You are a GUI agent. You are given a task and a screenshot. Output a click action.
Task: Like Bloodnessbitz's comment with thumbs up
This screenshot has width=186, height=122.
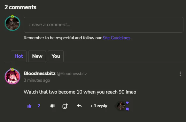(x=29, y=106)
